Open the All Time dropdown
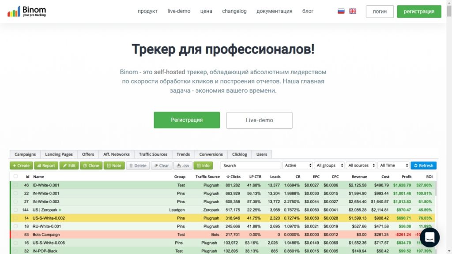452x254 pixels. [x=393, y=166]
